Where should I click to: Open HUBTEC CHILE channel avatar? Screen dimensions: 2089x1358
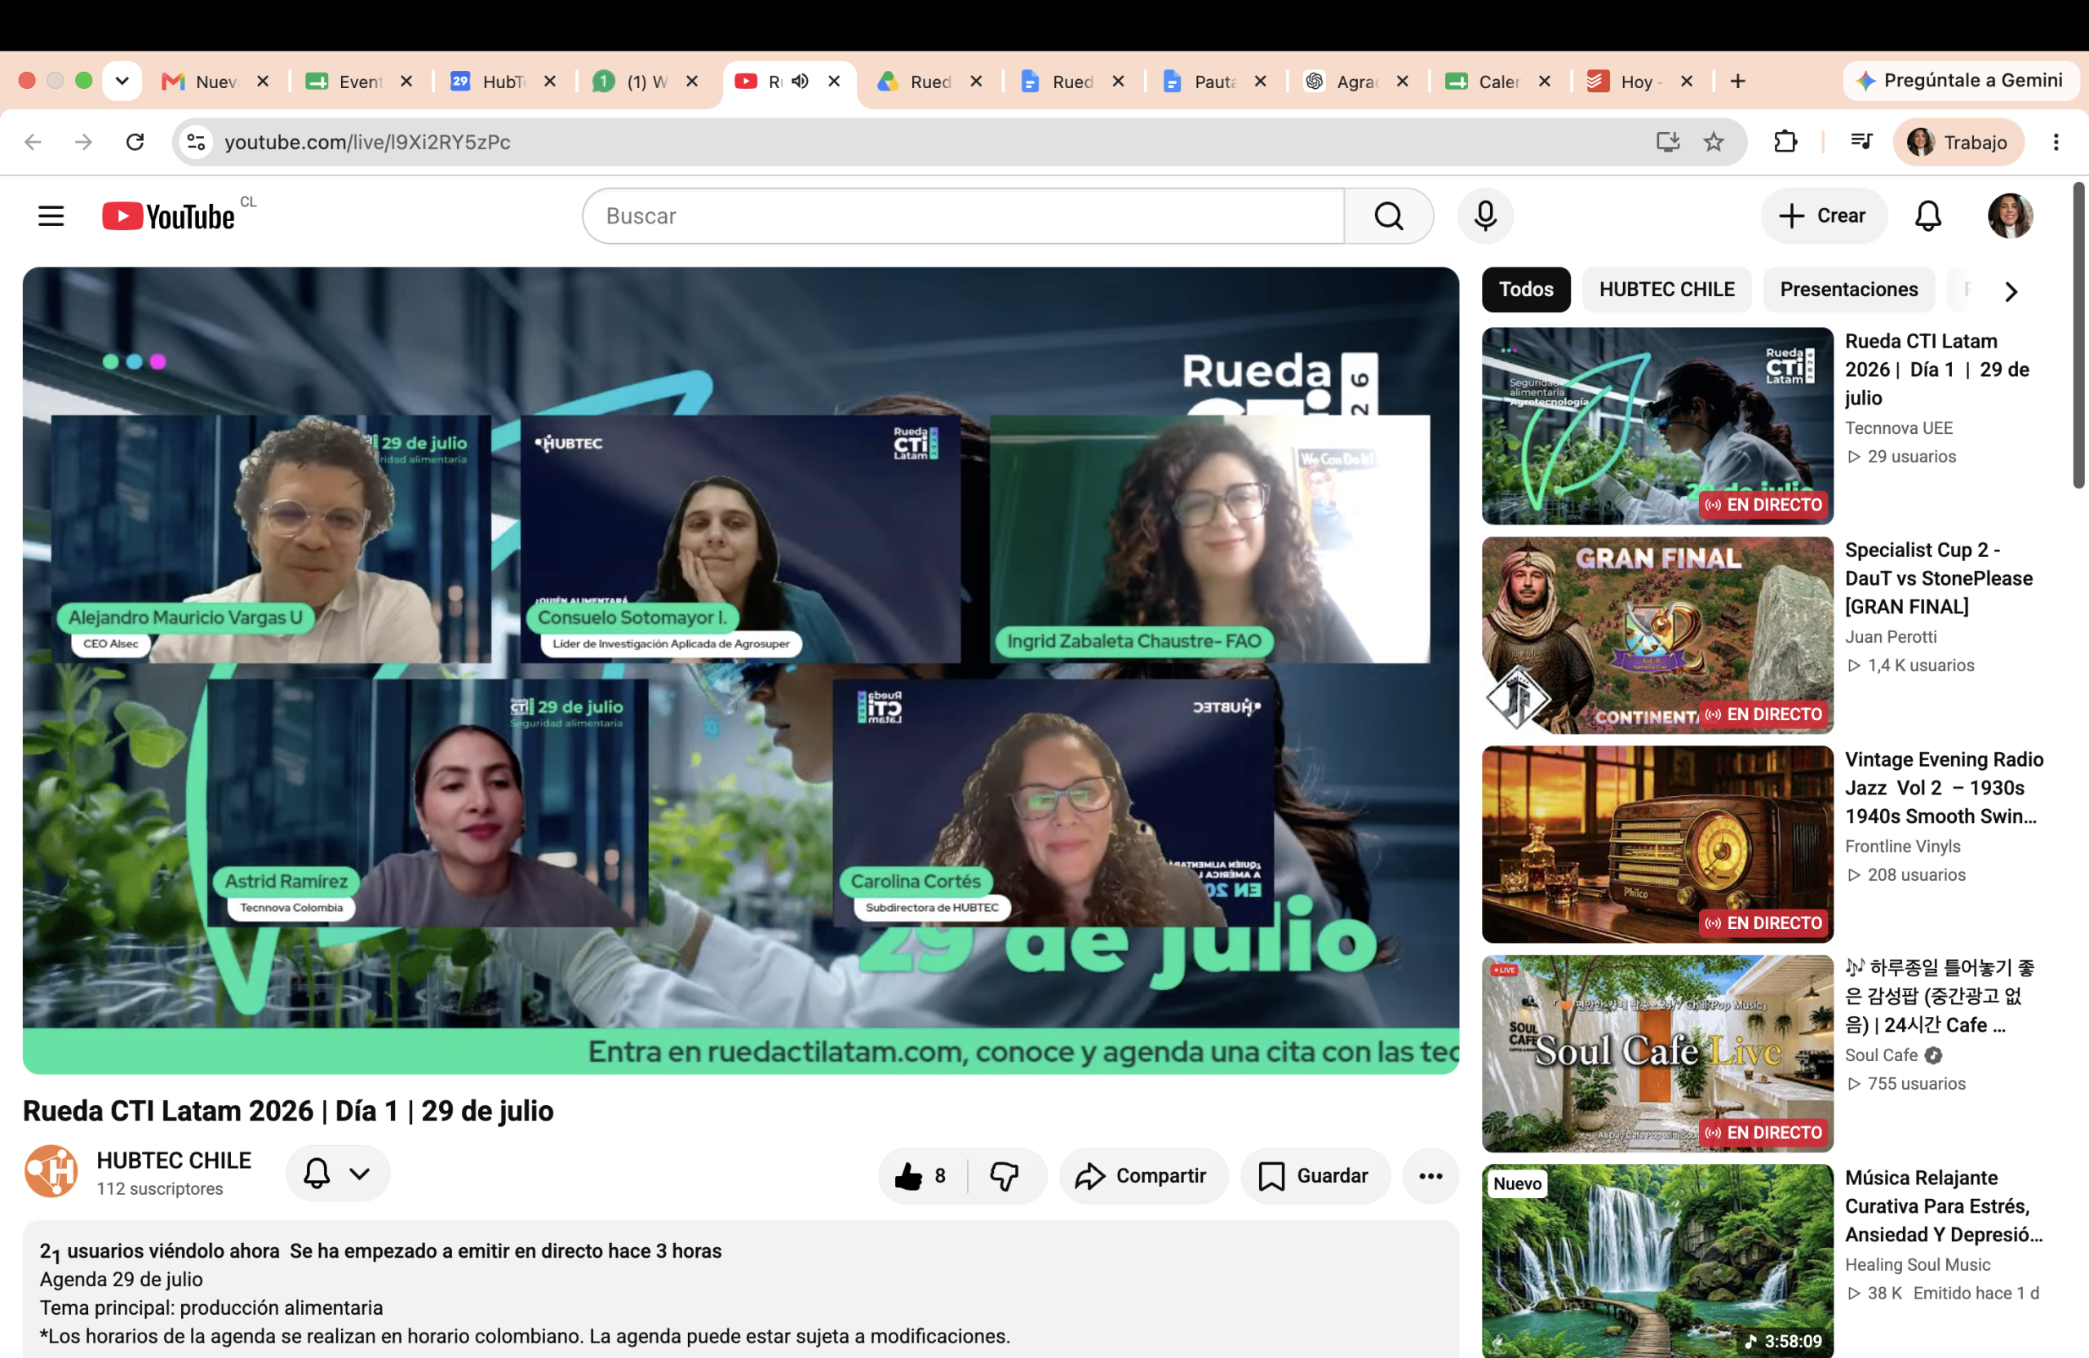pyautogui.click(x=51, y=1171)
